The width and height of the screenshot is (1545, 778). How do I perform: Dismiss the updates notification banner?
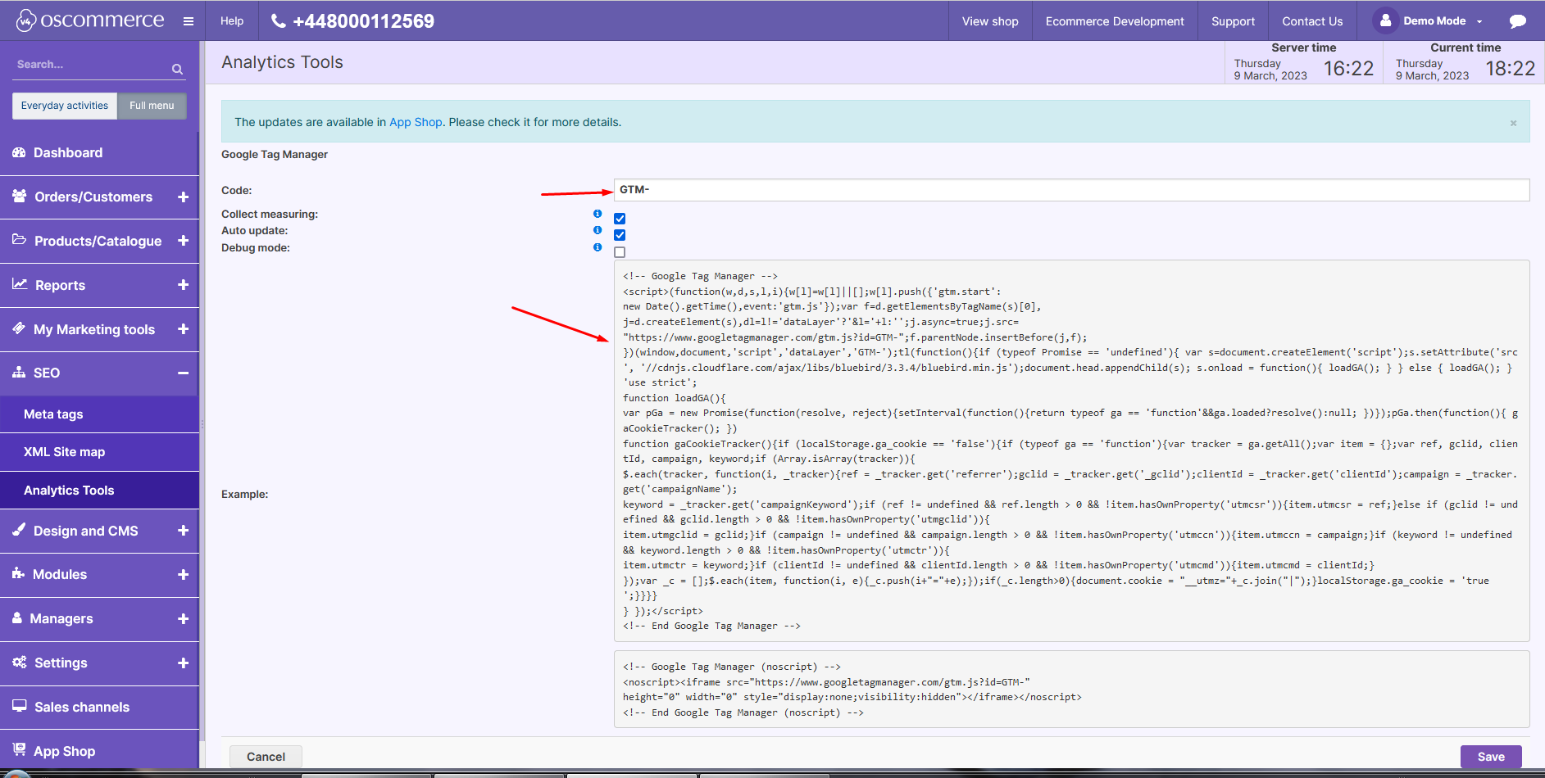click(x=1513, y=123)
